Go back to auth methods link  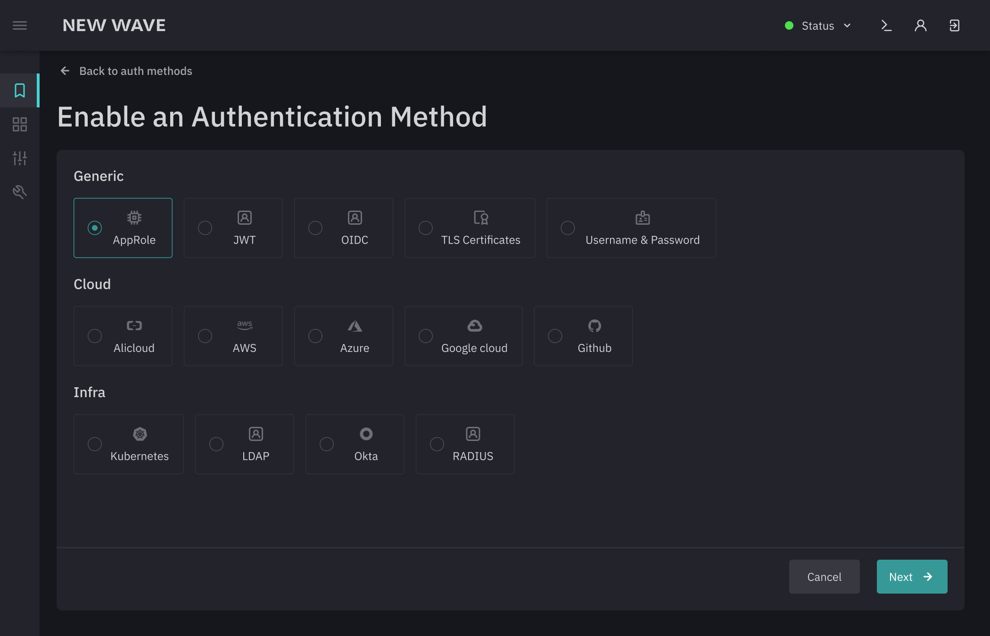[135, 71]
